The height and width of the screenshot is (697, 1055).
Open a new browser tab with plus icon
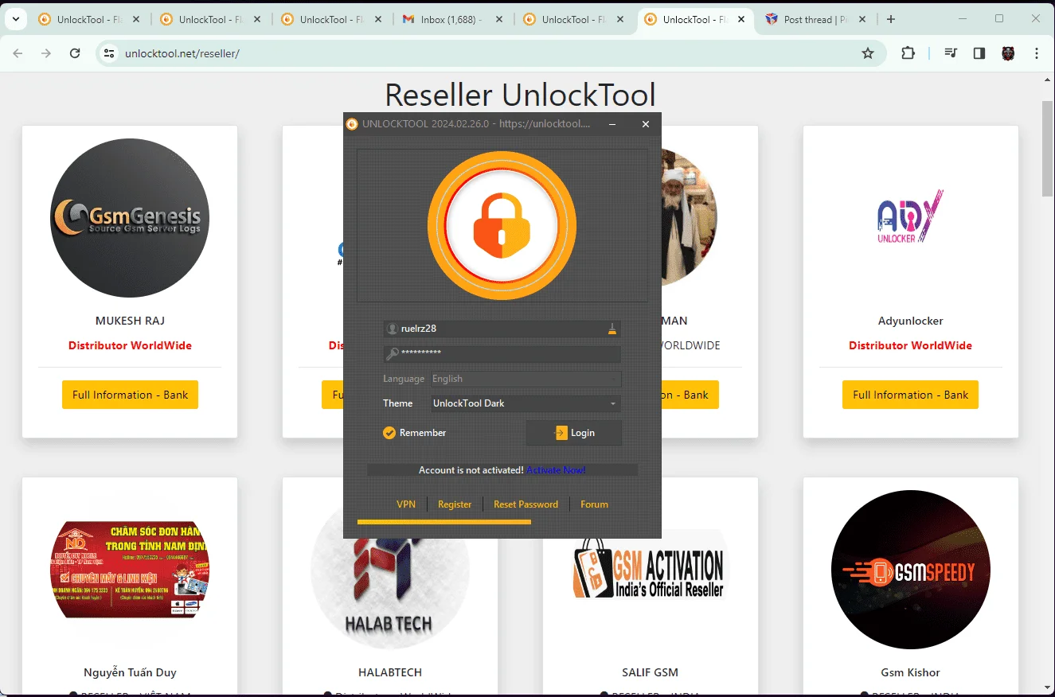point(891,20)
